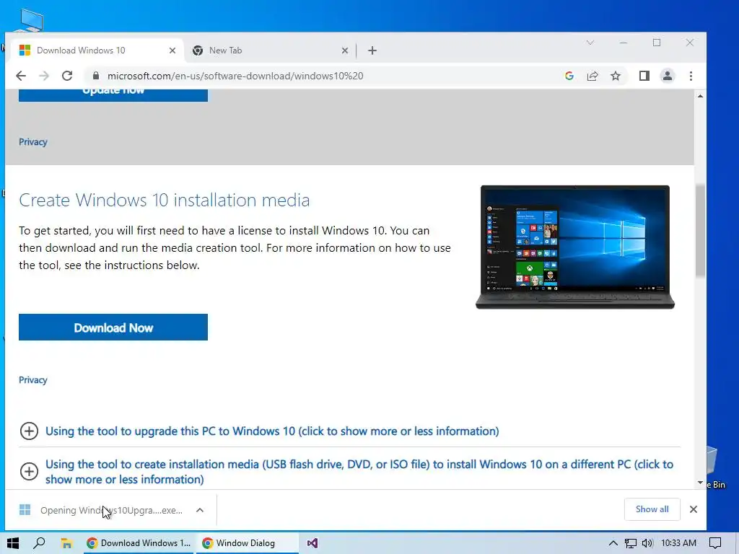Open Chrome three-dot menu
Viewport: 739px width, 554px height.
click(x=691, y=76)
